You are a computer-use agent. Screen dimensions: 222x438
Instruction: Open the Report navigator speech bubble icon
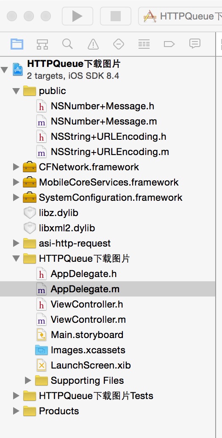pyautogui.click(x=194, y=44)
